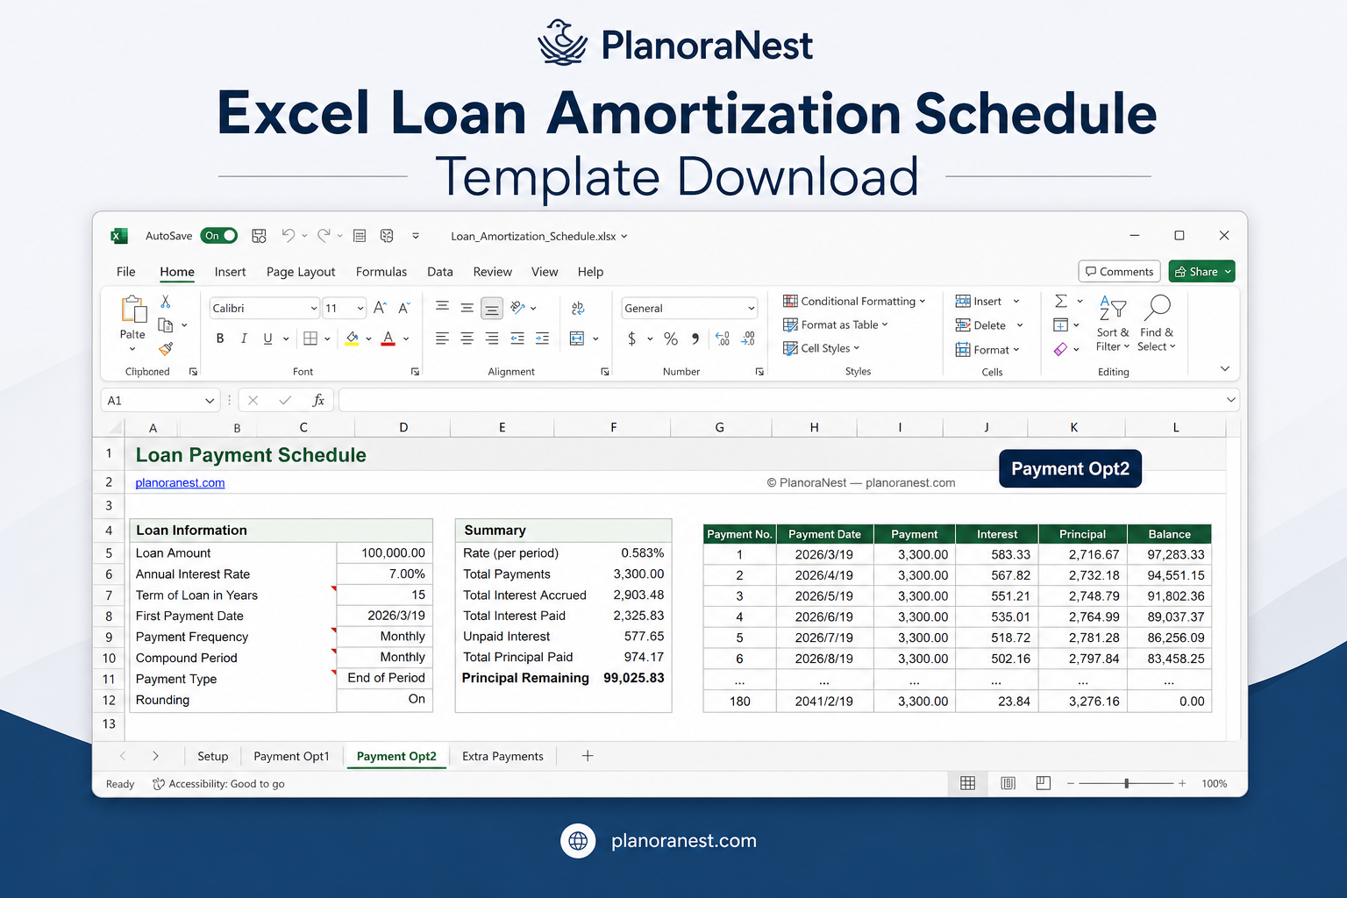Image resolution: width=1347 pixels, height=898 pixels.
Task: Click the Copy icon
Action: click(x=165, y=325)
